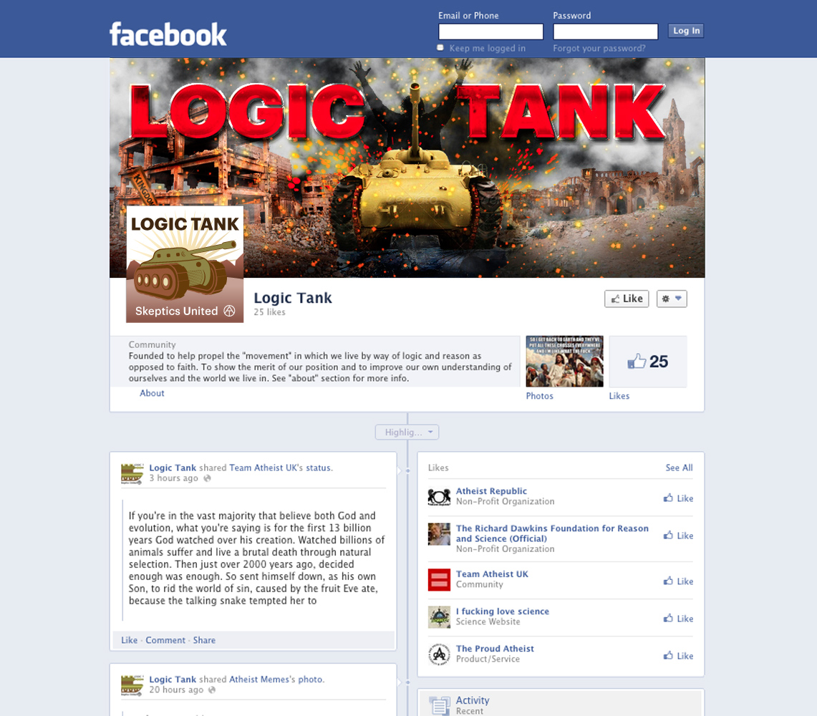Click the Activity panel icon

(x=439, y=705)
